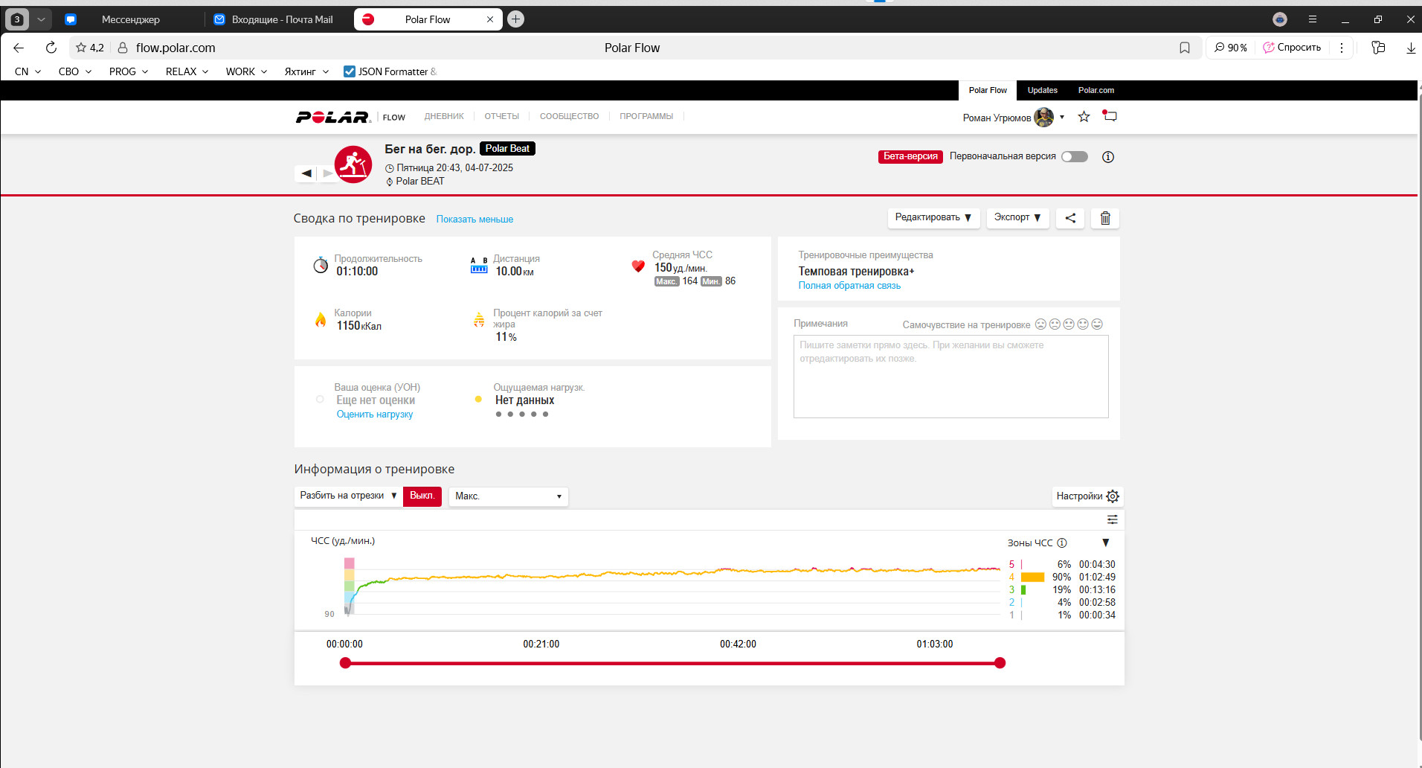Click the Спросить assistant button
1422x768 pixels.
pos(1292,48)
